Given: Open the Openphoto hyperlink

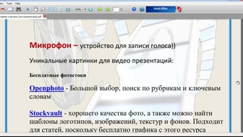Looking at the screenshot, I should 47,88.
